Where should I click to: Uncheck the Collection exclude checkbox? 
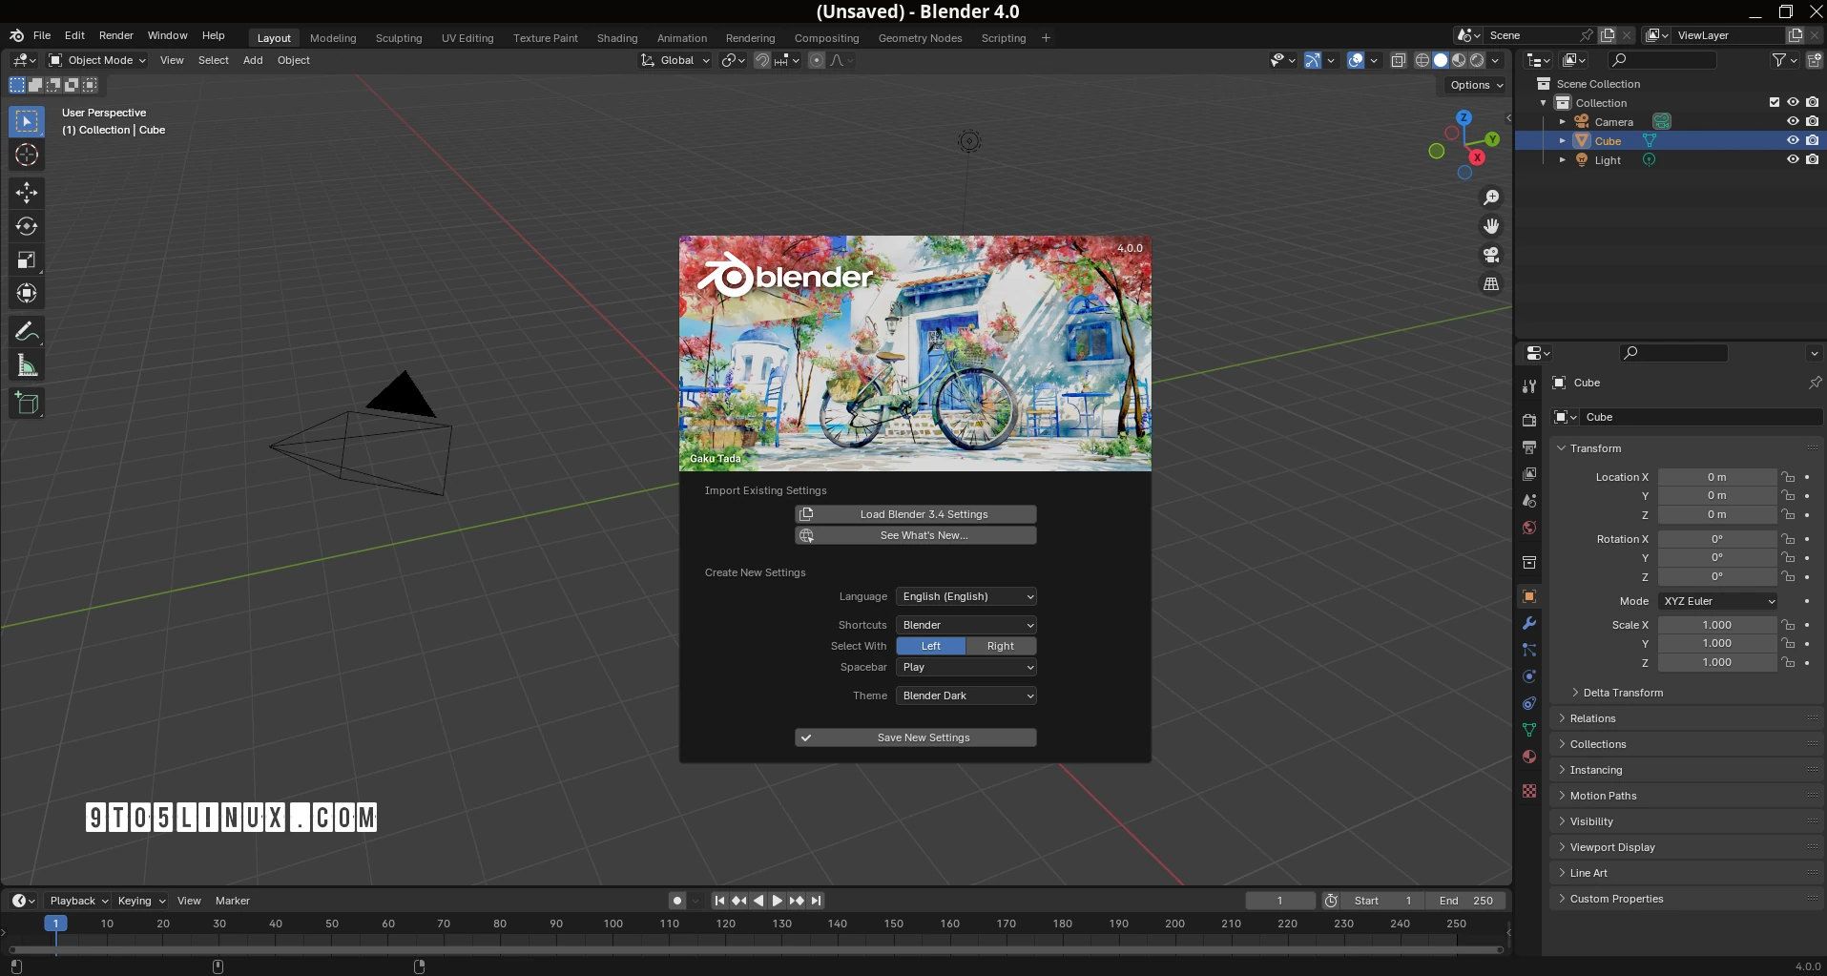(x=1775, y=102)
